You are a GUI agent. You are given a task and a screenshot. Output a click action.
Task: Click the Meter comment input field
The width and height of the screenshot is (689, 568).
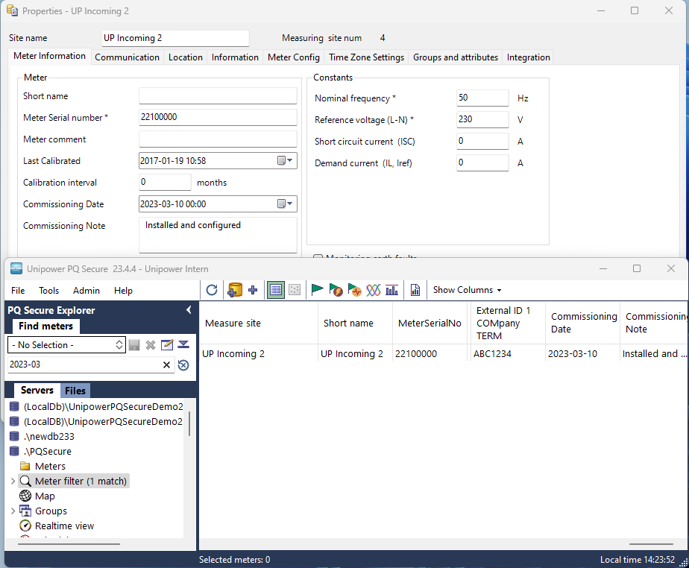[218, 139]
